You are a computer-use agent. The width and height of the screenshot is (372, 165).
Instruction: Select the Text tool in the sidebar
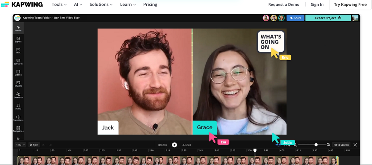point(18,51)
